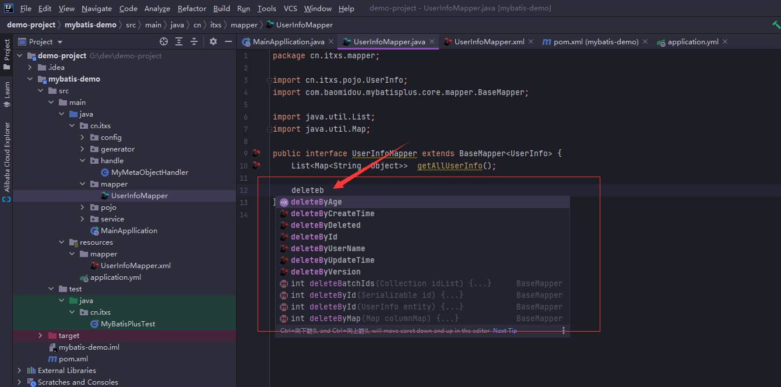781x387 pixels.
Task: Click Collapse All in the Project panel
Action: (x=194, y=41)
